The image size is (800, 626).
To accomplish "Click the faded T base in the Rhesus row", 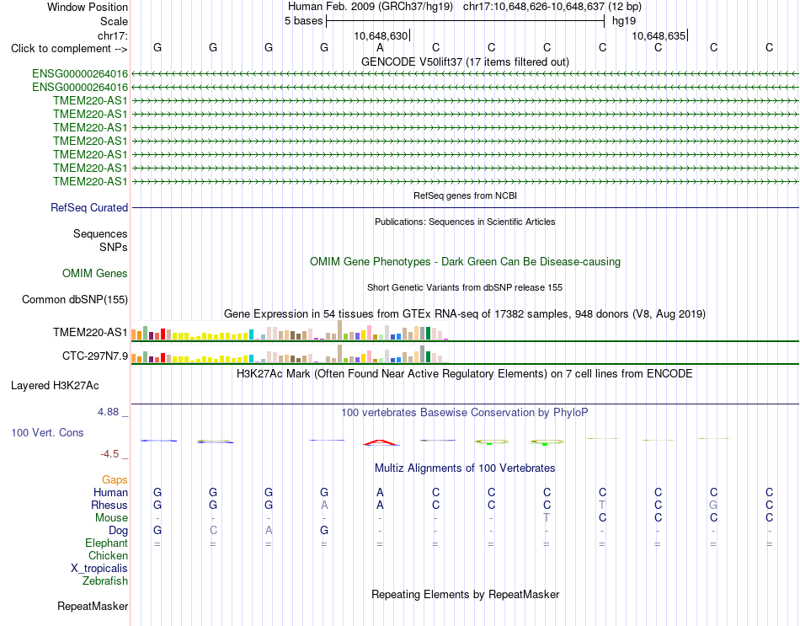I will pos(602,505).
